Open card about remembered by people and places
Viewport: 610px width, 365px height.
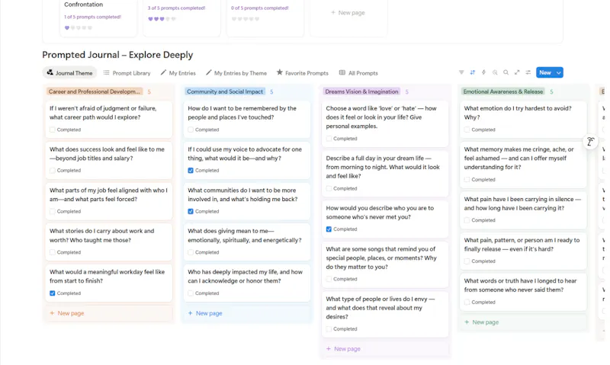tap(246, 119)
